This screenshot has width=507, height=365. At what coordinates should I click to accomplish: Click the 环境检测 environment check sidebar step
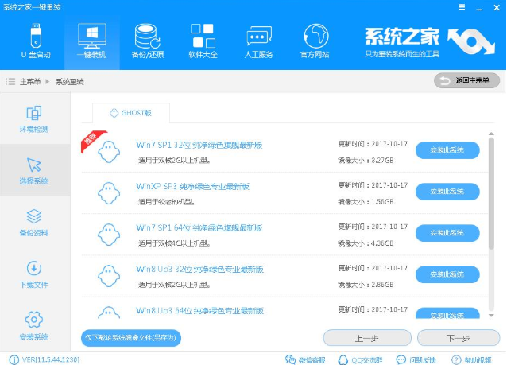(x=34, y=118)
